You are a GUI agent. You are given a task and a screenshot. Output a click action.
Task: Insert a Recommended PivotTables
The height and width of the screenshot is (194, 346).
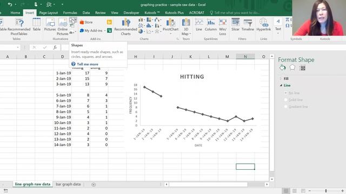click(x=19, y=27)
